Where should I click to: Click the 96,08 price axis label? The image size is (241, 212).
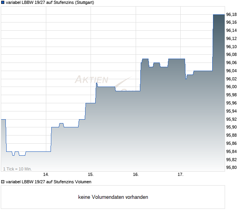point(231,54)
